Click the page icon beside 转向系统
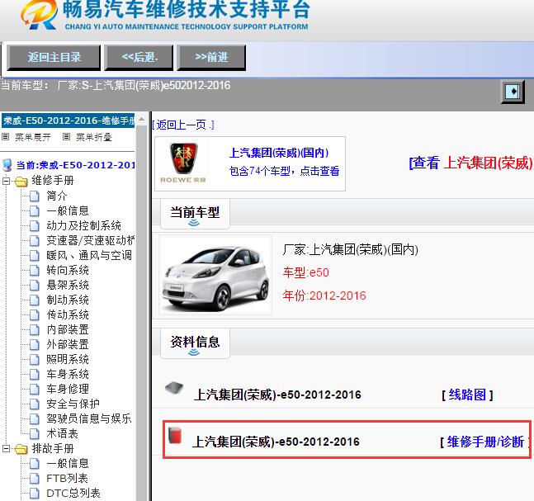 coord(35,271)
